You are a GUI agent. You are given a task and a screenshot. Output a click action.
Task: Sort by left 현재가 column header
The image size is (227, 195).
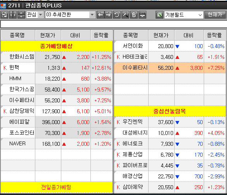tap(48, 35)
